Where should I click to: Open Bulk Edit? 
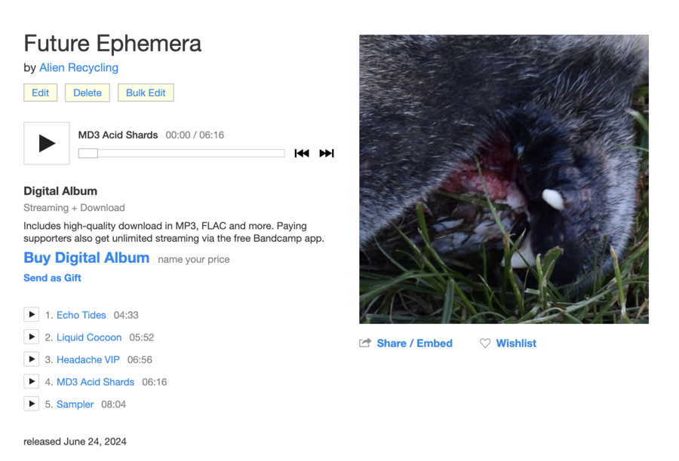tap(146, 93)
